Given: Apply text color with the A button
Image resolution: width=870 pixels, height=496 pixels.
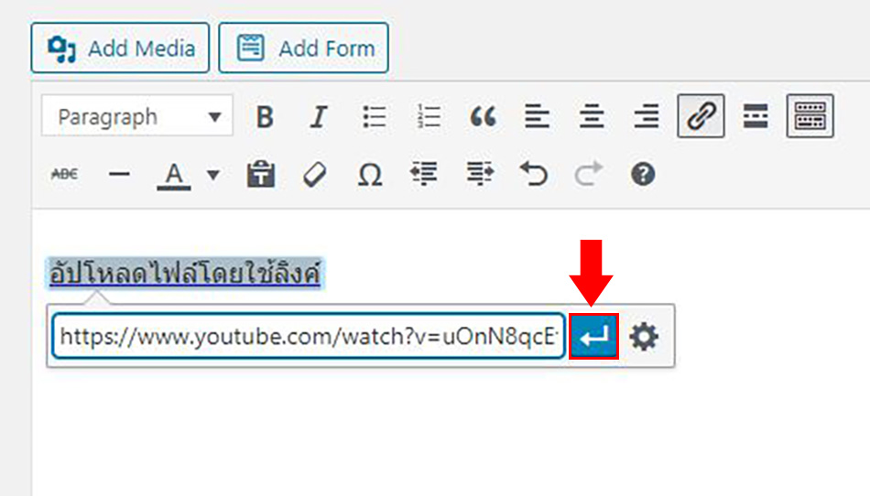Looking at the screenshot, I should click(x=174, y=175).
